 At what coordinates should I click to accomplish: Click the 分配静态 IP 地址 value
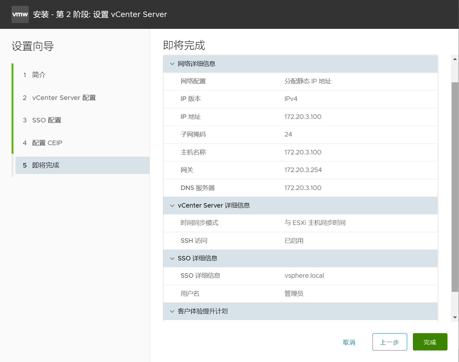pos(308,81)
